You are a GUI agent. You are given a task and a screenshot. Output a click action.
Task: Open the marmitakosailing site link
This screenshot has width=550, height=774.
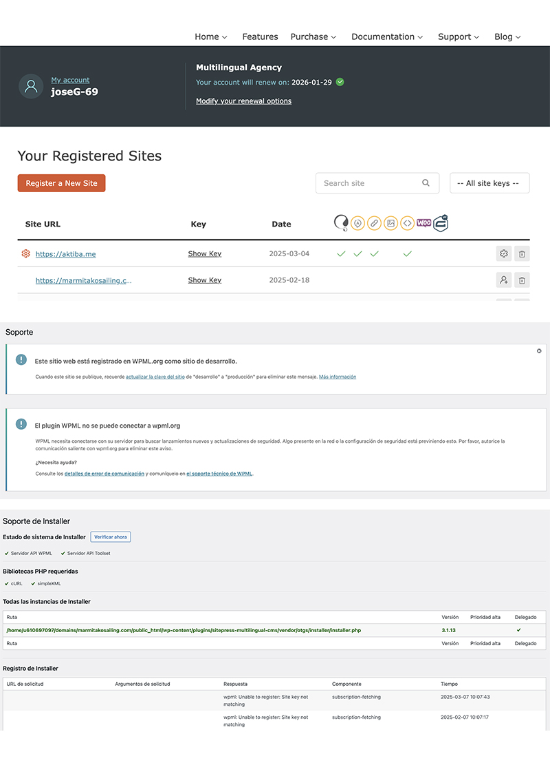[83, 280]
